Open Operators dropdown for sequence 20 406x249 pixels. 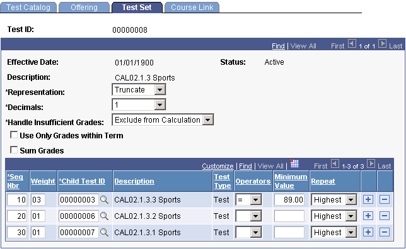click(248, 216)
